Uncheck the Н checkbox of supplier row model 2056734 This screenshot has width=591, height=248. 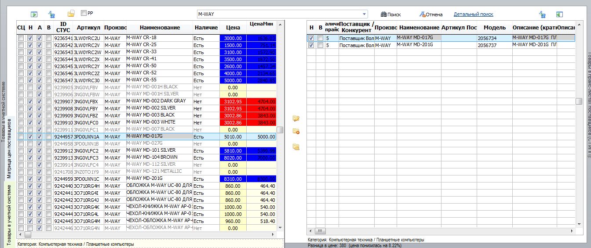click(311, 38)
